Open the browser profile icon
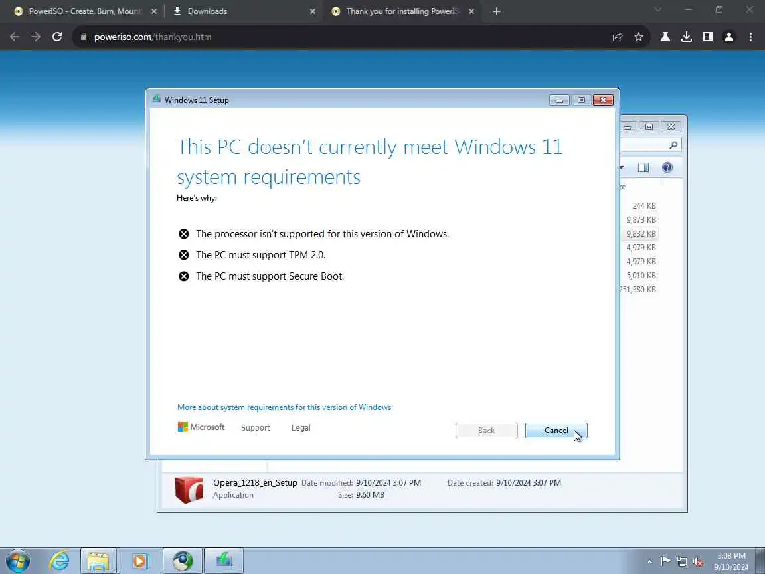Image resolution: width=765 pixels, height=574 pixels. tap(729, 37)
